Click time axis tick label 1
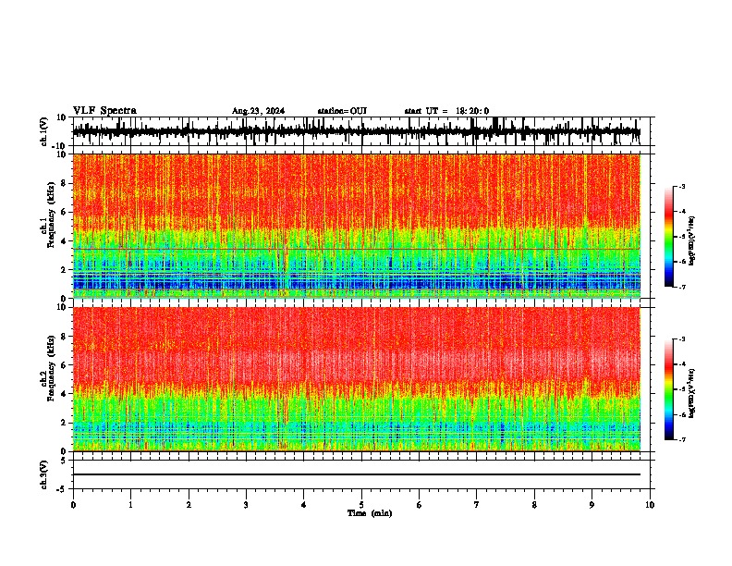 tap(130, 505)
